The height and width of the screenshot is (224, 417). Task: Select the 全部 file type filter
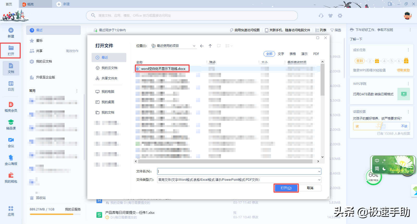[x=269, y=54]
